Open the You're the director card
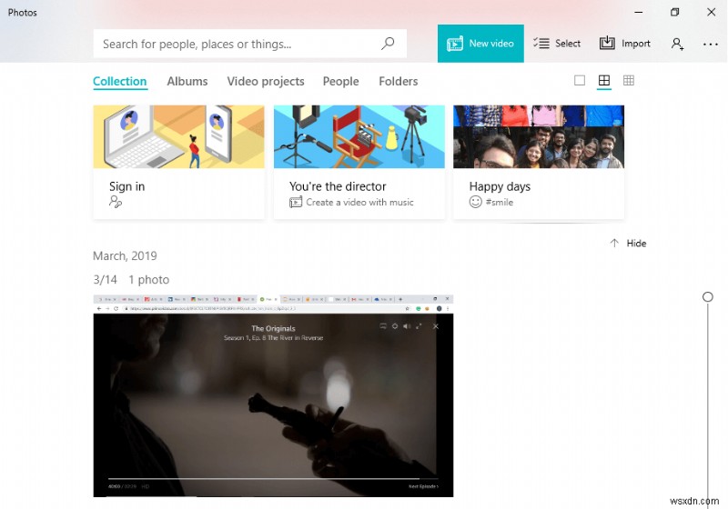 click(359, 163)
